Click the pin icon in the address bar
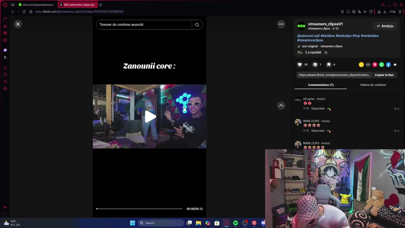This screenshot has width=405, height=228. pyautogui.click(x=342, y=12)
